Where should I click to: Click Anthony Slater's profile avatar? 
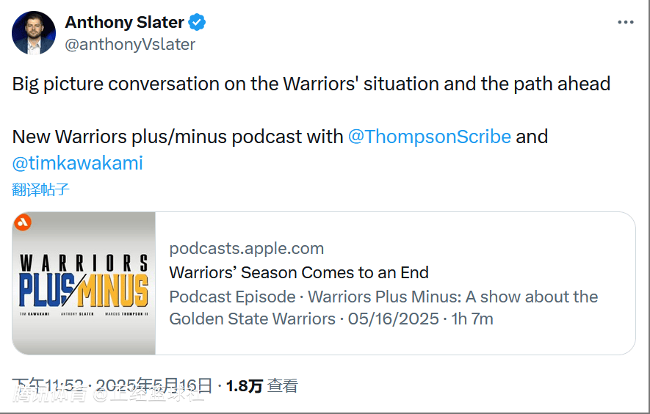[34, 33]
